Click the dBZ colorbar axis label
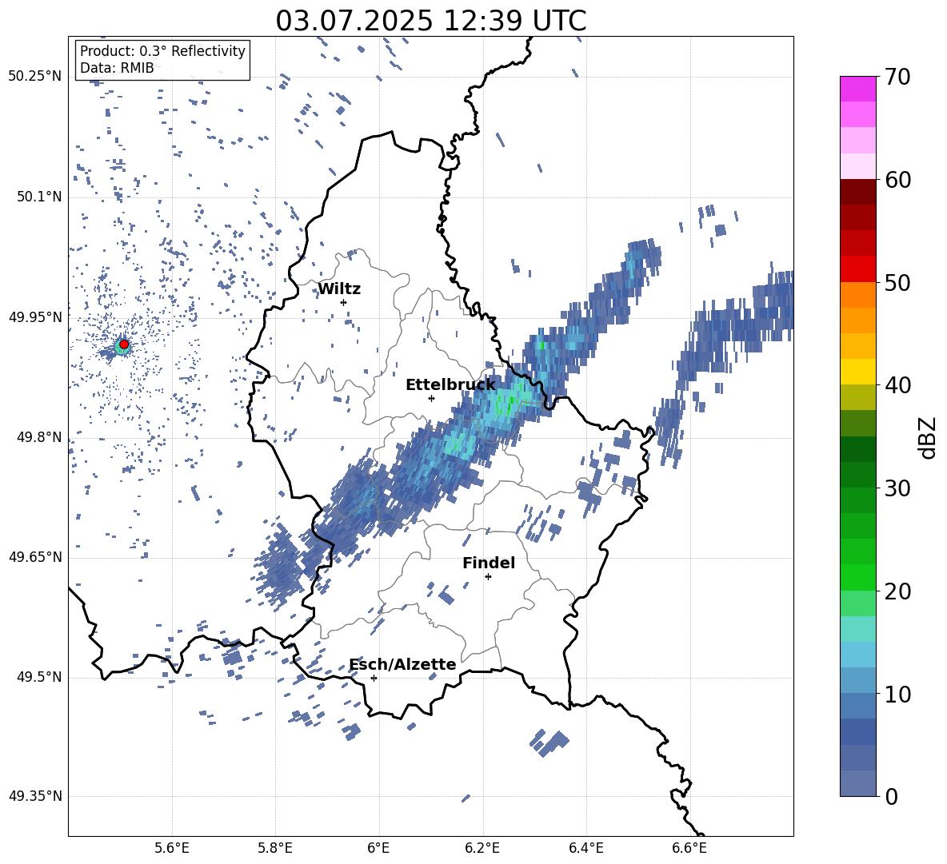 (928, 437)
